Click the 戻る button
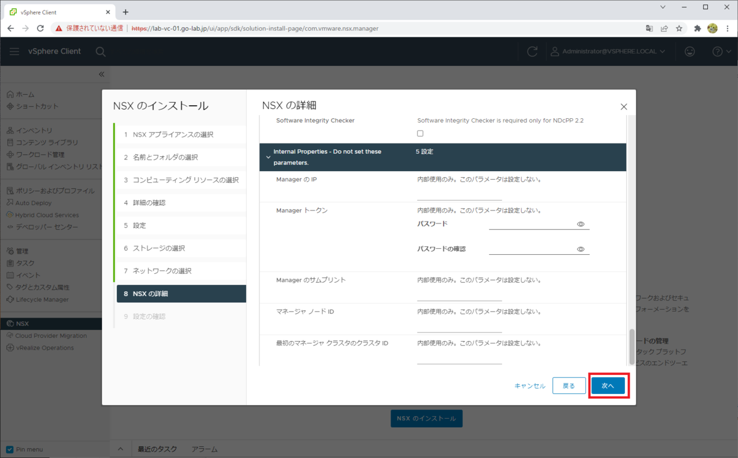This screenshot has width=738, height=458. pyautogui.click(x=569, y=385)
